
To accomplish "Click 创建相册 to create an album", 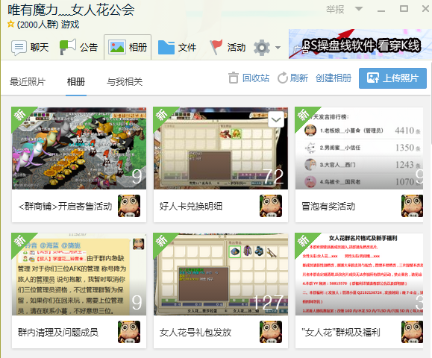I will (x=334, y=78).
